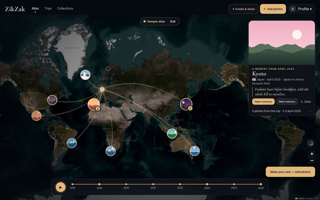Viewport: 320px width, 200px height.
Task: Click the arrow next to trip dates
Action: pyautogui.click(x=310, y=111)
